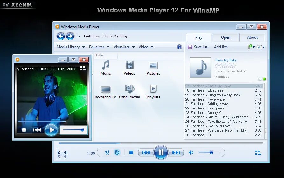Click the Title column header
284x178 pixels.
click(x=99, y=55)
